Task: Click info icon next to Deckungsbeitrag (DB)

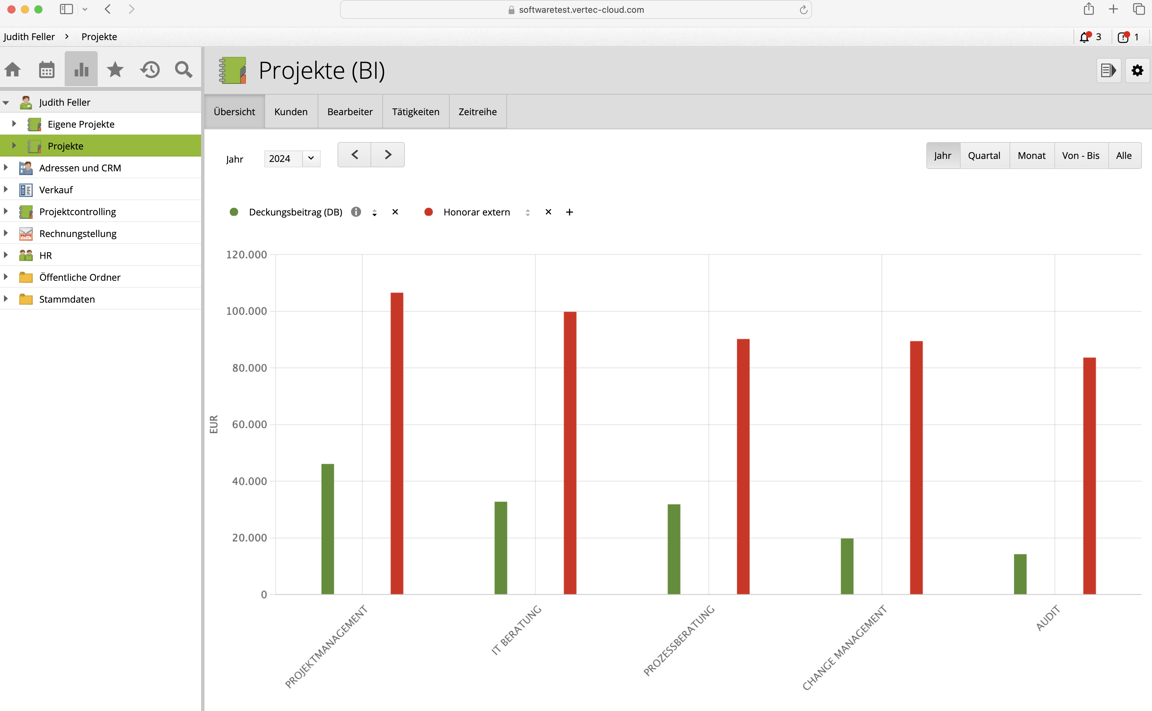Action: point(356,212)
